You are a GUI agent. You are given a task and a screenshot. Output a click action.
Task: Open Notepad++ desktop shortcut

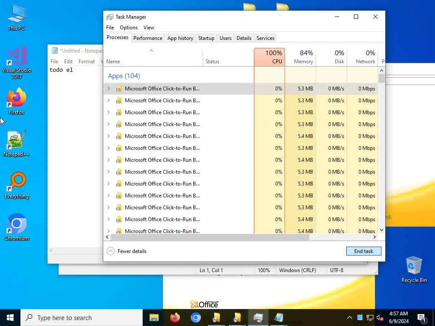click(17, 143)
